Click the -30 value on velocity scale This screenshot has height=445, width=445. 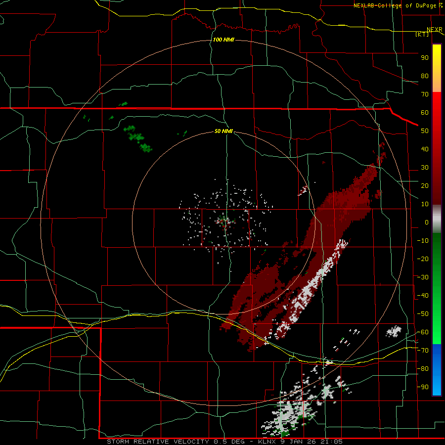(x=423, y=277)
